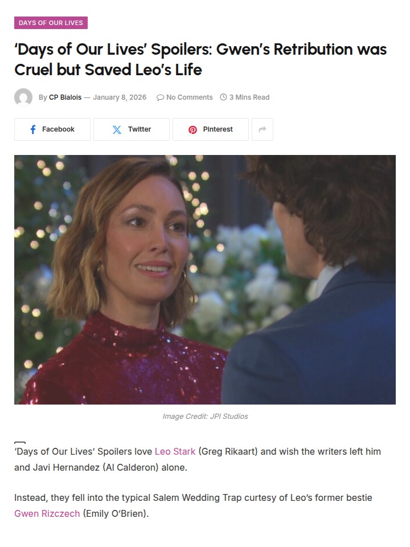Jump to the No Comments section
Screen dimensions: 410x547
189,97
